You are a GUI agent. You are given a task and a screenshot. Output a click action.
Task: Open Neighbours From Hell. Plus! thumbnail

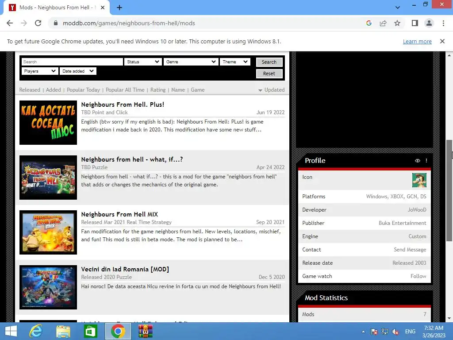(48, 123)
